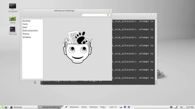Launch Terminal from the desktop icon
This screenshot has width=195, height=109.
[13, 31]
